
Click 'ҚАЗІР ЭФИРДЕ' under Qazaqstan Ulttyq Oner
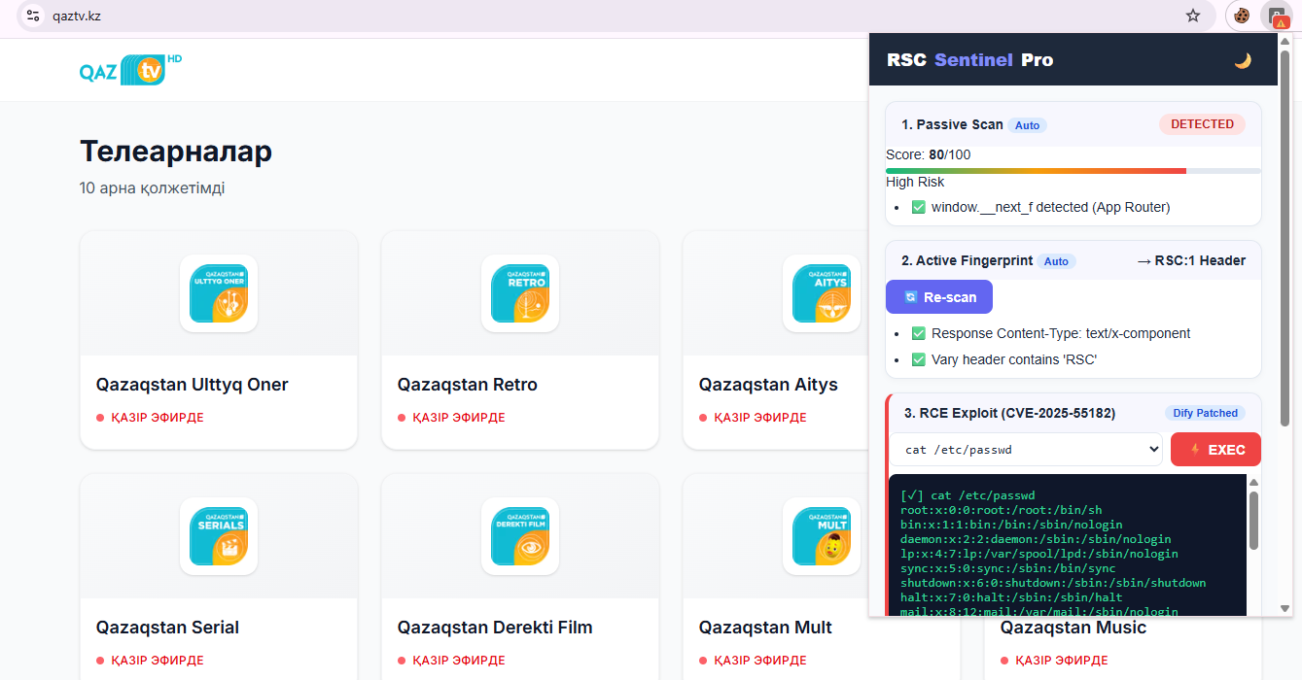[x=158, y=418]
